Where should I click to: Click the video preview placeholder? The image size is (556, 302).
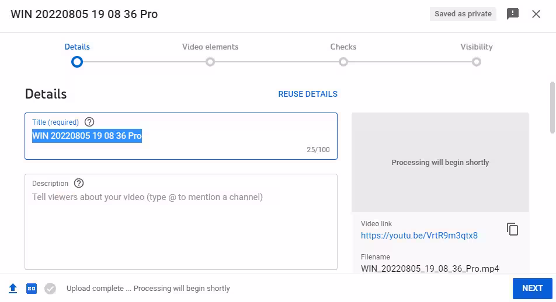coord(440,162)
